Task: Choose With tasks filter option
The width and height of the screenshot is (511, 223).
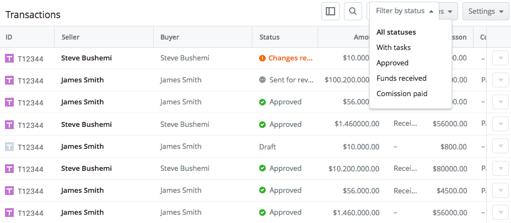Action: coord(393,48)
